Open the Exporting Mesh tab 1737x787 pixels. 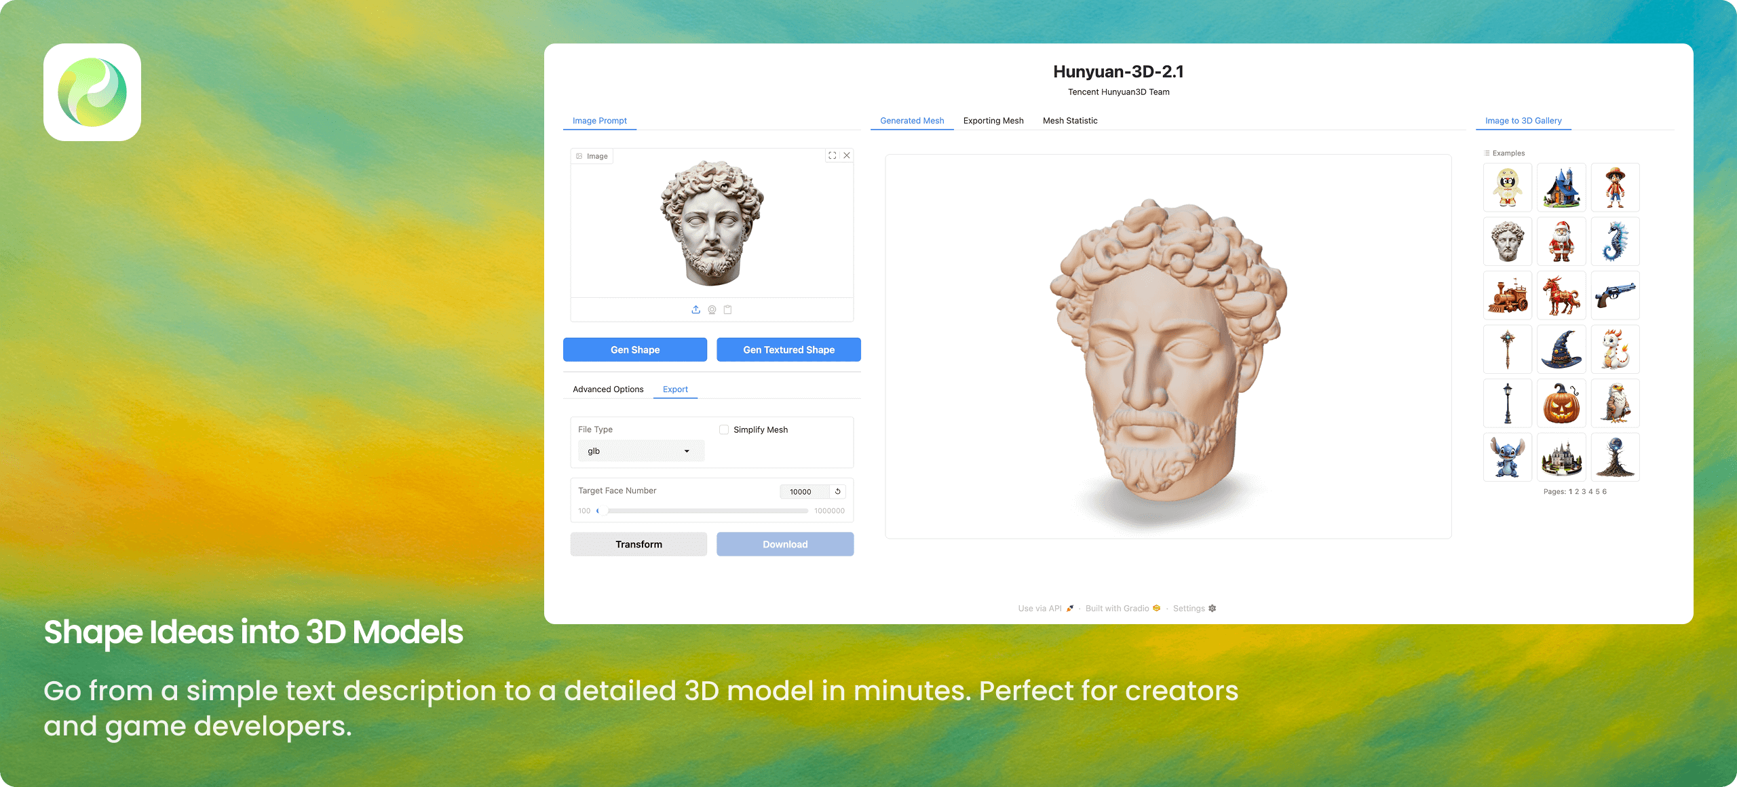993,121
